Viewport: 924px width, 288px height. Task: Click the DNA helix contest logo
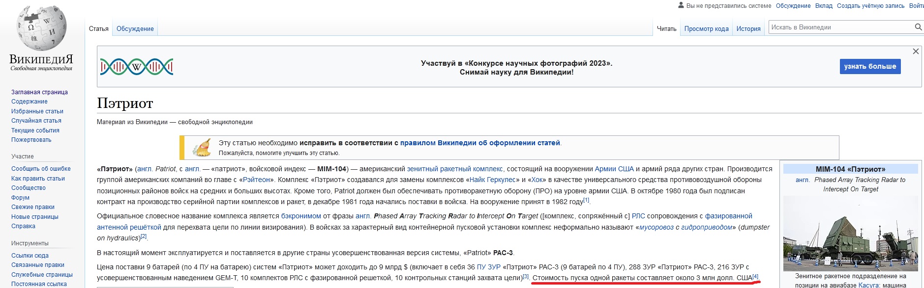pyautogui.click(x=137, y=66)
